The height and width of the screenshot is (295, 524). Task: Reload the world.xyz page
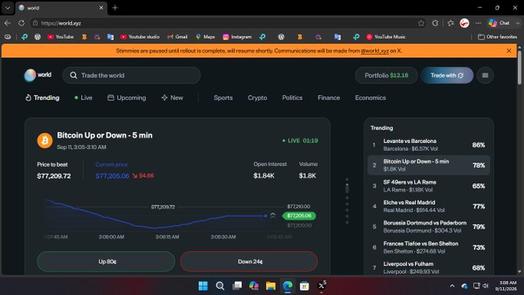click(22, 23)
